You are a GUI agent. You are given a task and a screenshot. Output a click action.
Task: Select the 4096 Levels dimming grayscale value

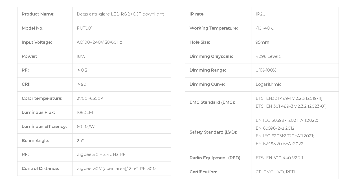pos(268,56)
